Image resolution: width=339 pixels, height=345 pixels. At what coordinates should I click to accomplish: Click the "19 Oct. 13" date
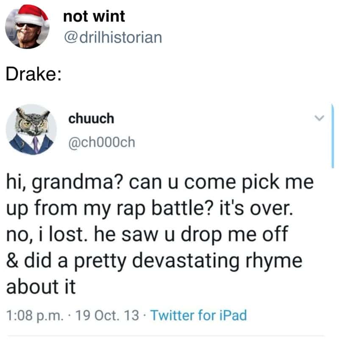(104, 315)
